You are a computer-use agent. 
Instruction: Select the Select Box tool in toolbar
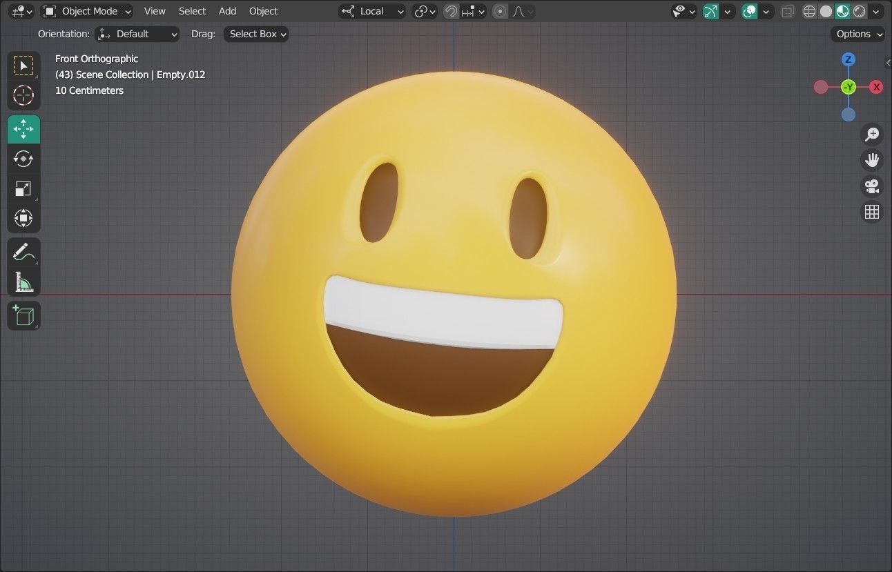tap(23, 66)
